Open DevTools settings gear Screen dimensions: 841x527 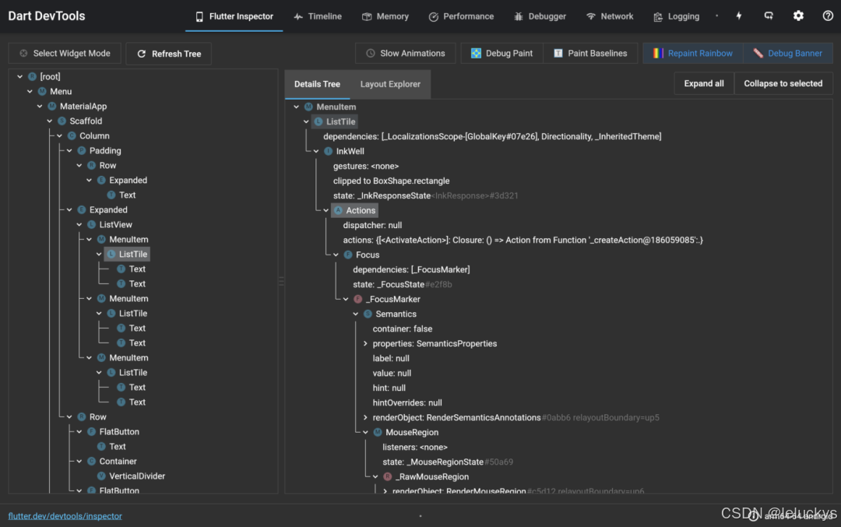click(799, 16)
